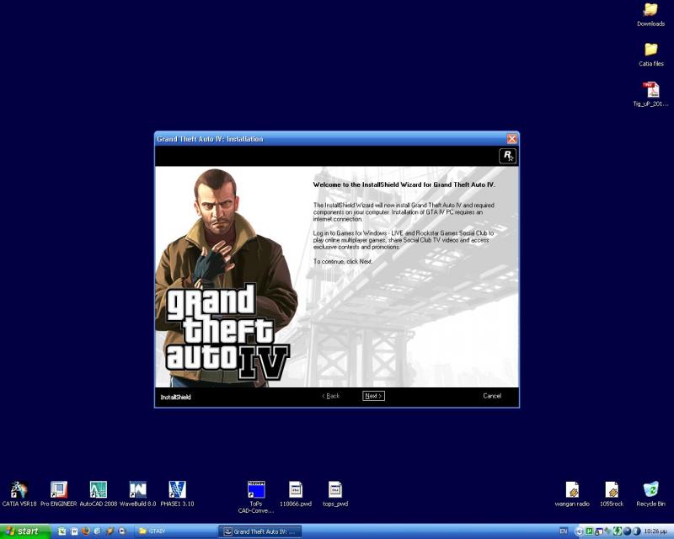Select the WaveBuild 8.0 desktop shortcut
The width and height of the screenshot is (674, 539).
point(137,494)
